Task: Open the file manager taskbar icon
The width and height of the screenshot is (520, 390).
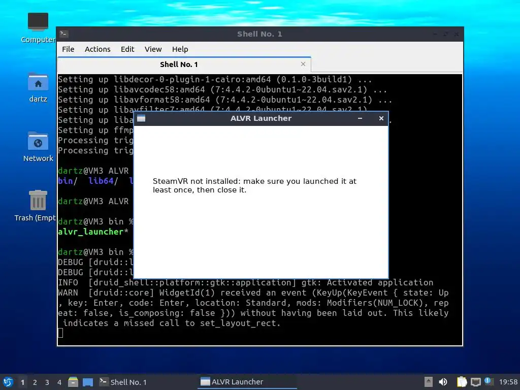Action: pyautogui.click(x=73, y=382)
